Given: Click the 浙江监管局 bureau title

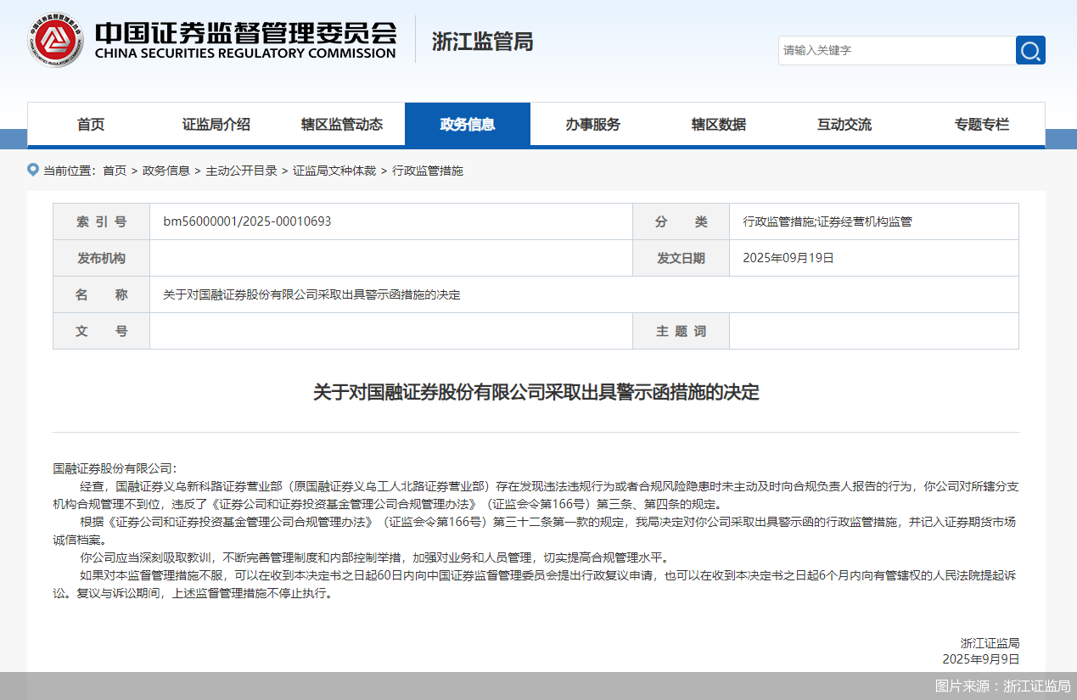Looking at the screenshot, I should tap(481, 41).
